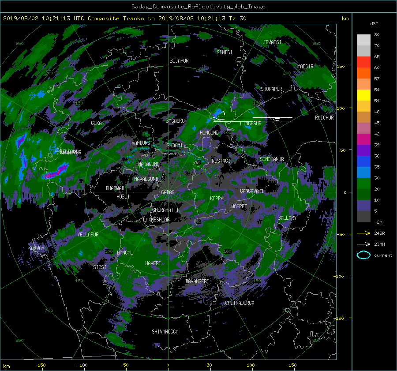This screenshot has height=371, width=397.
Task: Click the dBZ legend heading
Action: point(374,23)
